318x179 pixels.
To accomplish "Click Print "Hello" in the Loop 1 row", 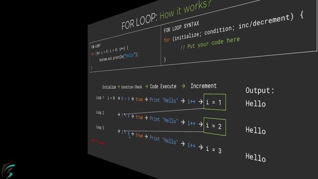I will tap(163, 100).
